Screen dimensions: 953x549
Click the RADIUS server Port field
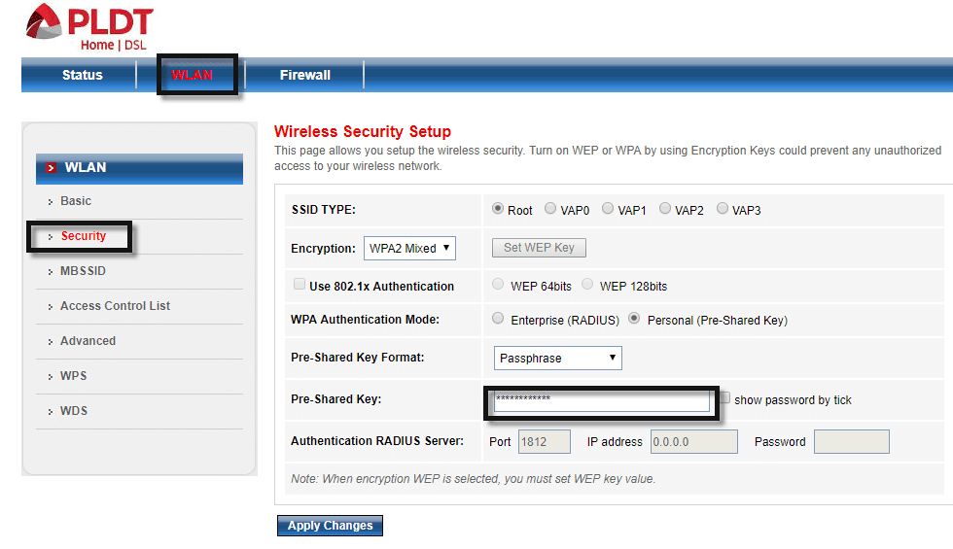pos(544,441)
